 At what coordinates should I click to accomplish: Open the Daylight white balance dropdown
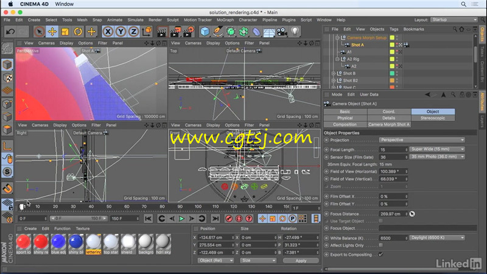click(437, 237)
